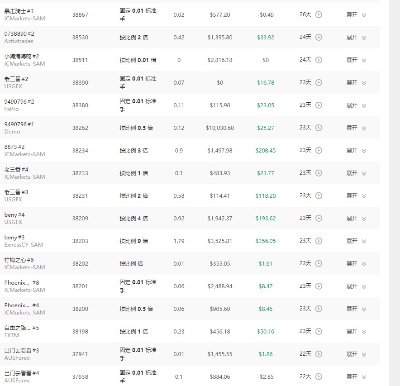Screen dimensions: 400x386
Task: Expand row 38511 with the chevron
Action: click(364, 61)
